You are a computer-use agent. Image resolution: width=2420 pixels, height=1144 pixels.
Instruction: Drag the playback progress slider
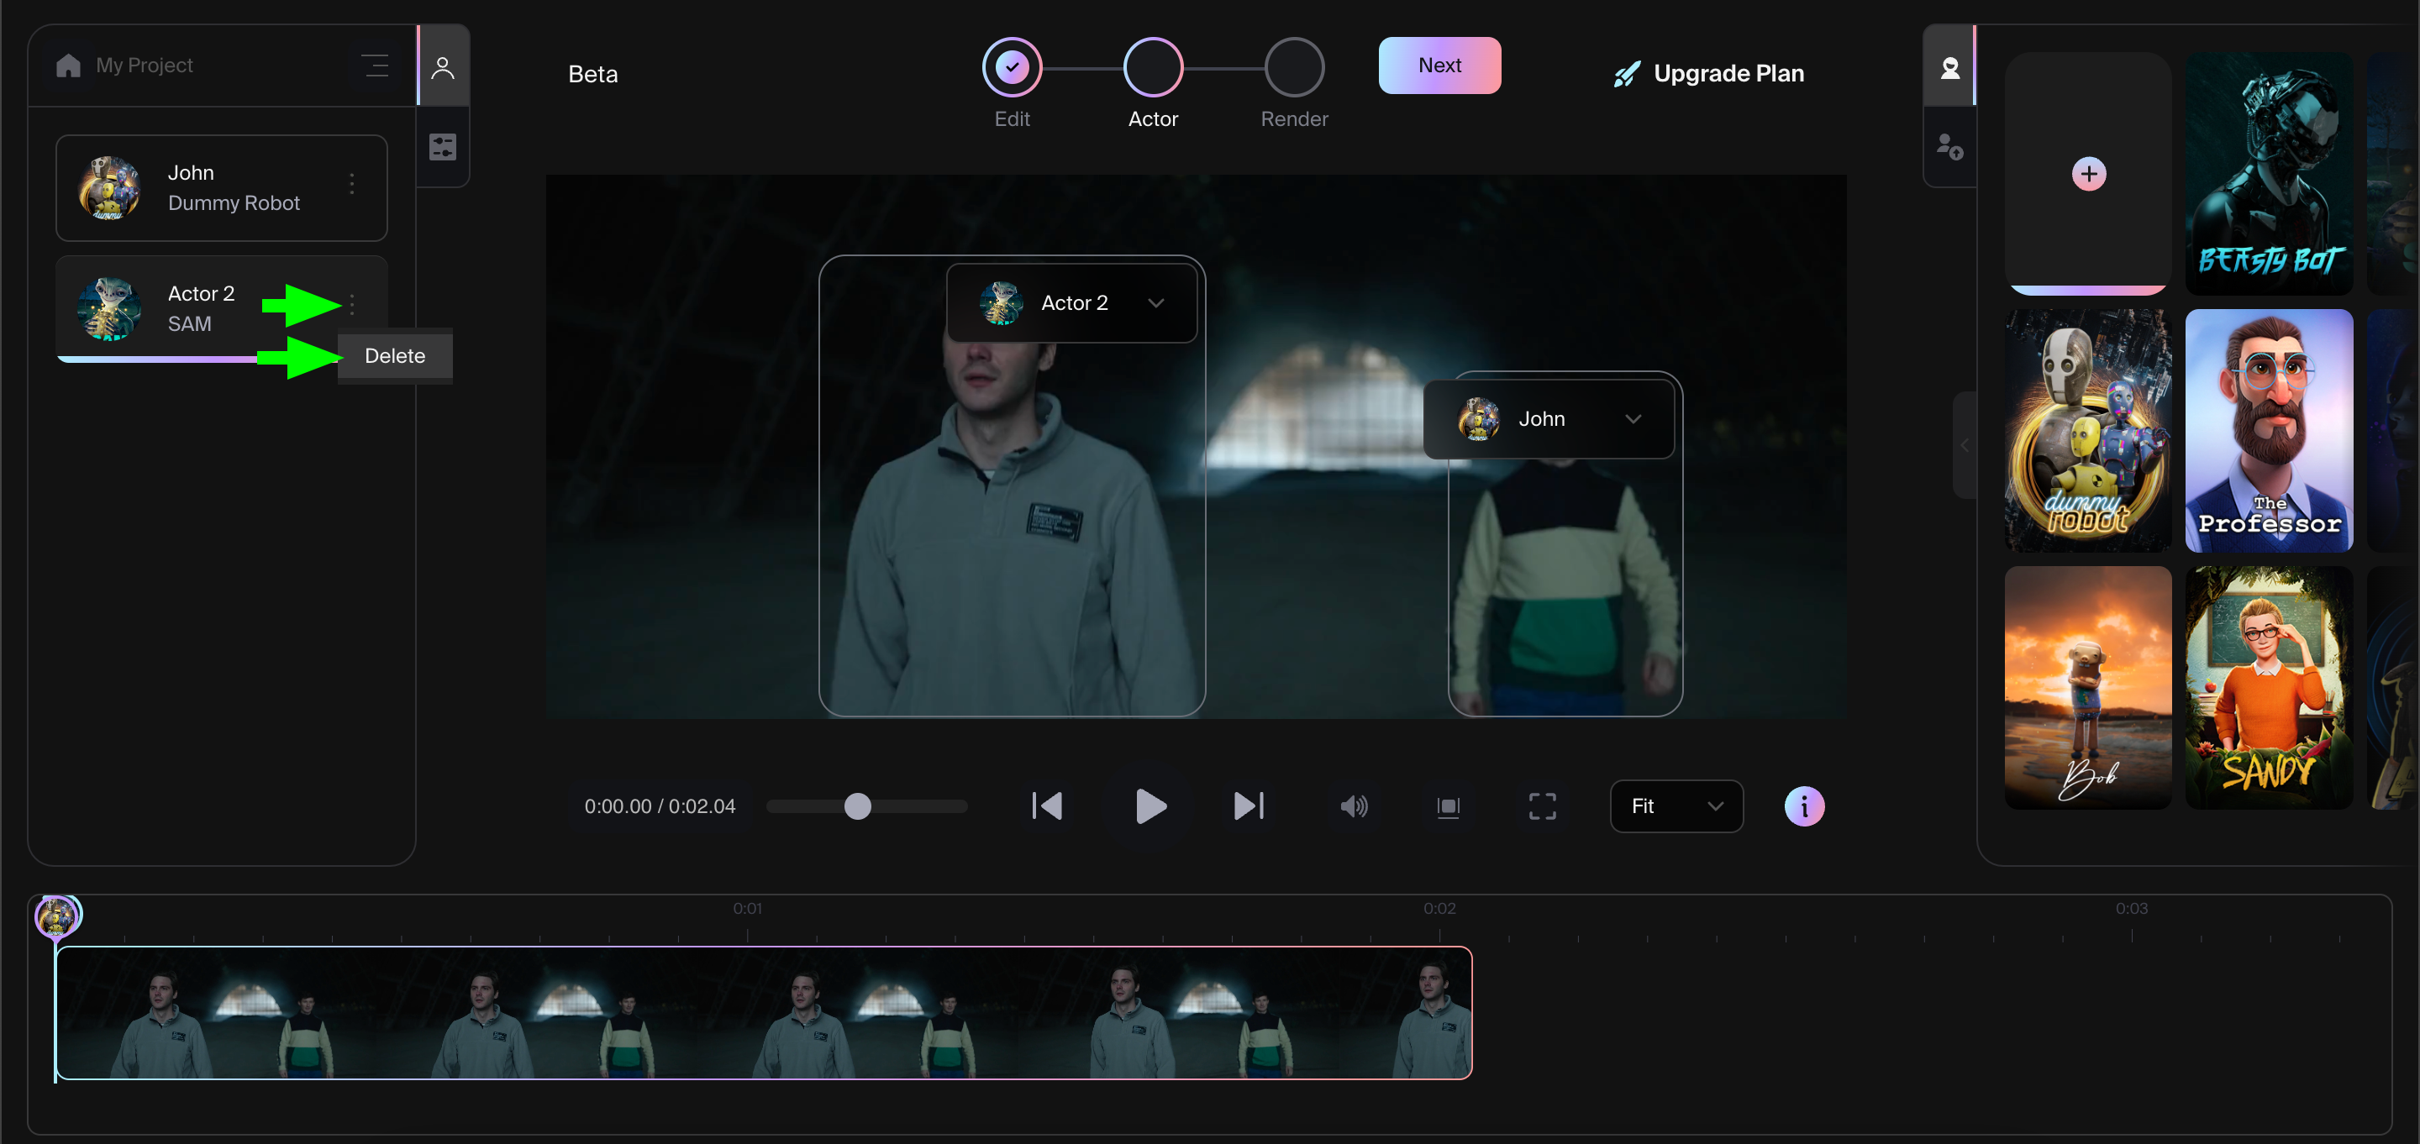pos(856,806)
